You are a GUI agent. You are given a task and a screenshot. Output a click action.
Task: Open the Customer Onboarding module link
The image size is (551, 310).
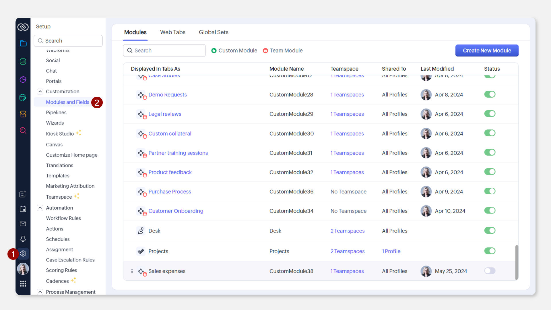tap(176, 211)
